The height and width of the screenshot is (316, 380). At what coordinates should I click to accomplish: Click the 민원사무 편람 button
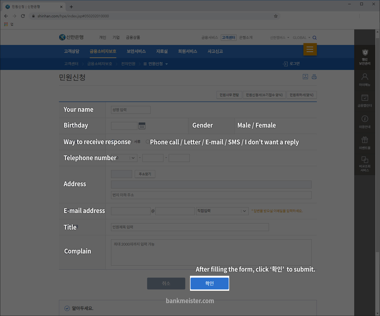pos(229,95)
